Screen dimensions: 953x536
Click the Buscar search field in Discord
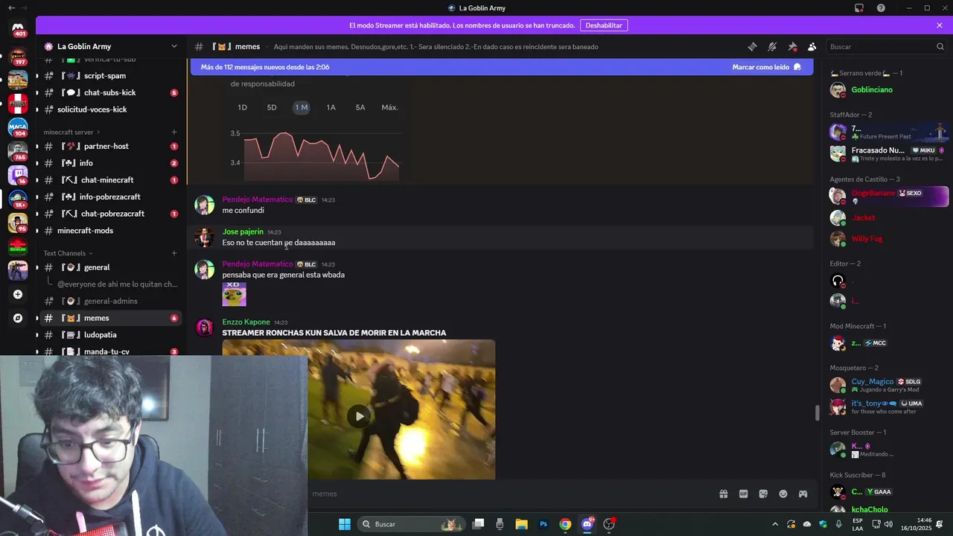886,46
